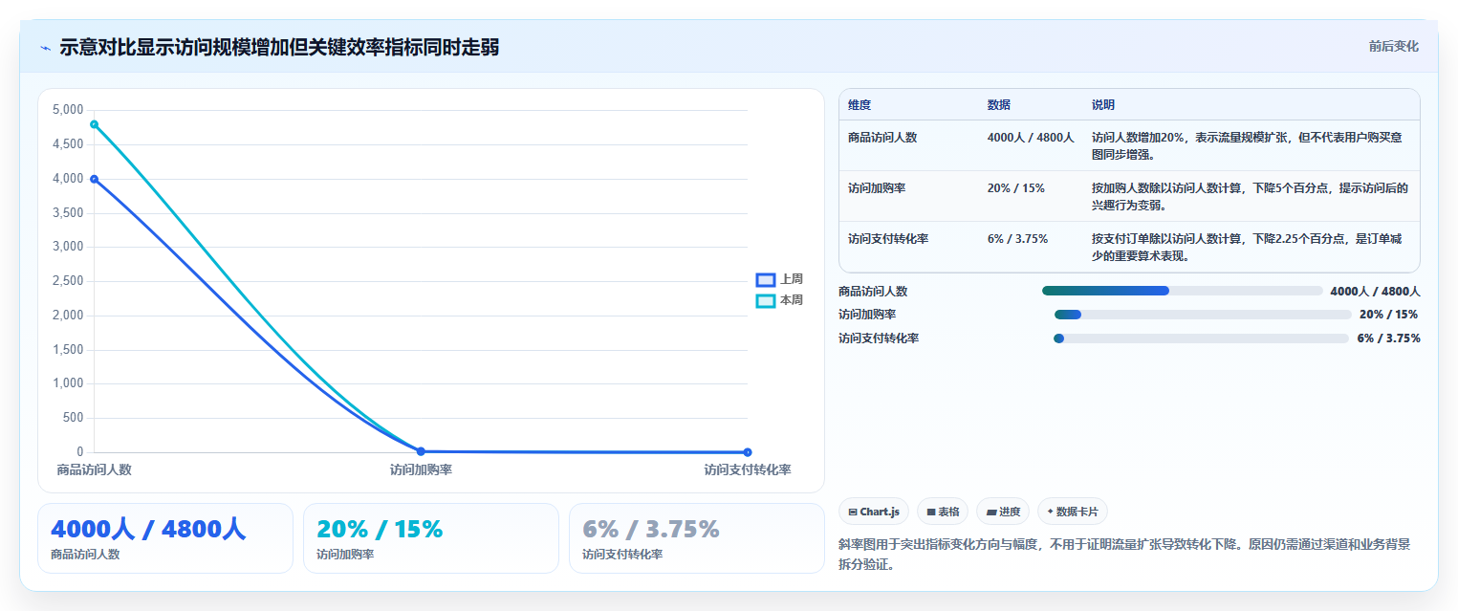Click the 商品访问人数 x-axis label
The width and height of the screenshot is (1458, 611).
[x=94, y=469]
